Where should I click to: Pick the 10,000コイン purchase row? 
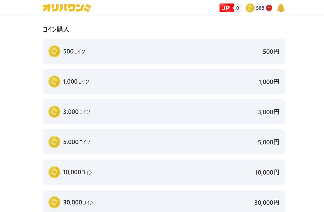164,172
